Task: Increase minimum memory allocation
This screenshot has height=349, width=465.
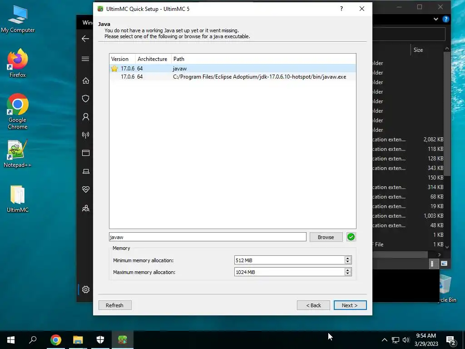Action: (348, 258)
